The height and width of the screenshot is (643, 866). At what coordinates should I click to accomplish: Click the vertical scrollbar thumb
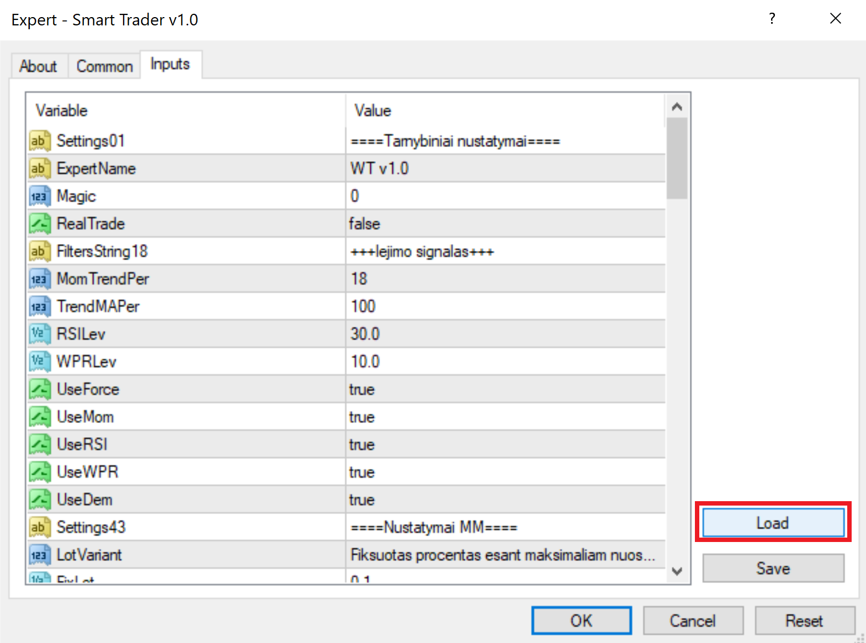pos(677,158)
